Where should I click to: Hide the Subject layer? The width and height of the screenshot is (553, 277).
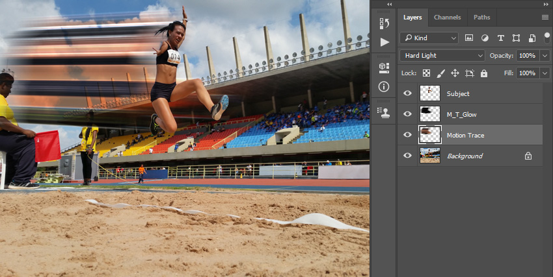(x=407, y=93)
